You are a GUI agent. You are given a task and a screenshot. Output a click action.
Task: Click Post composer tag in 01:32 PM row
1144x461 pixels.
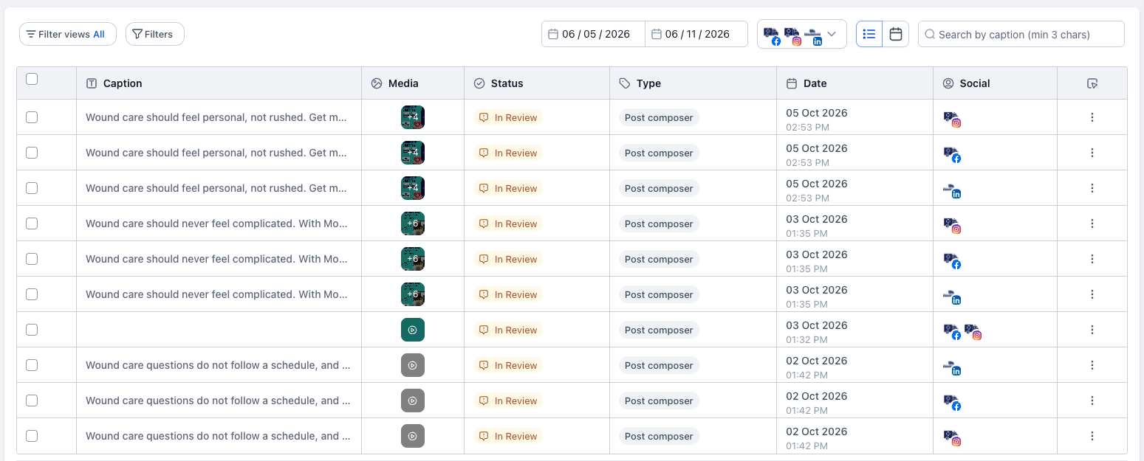click(x=659, y=330)
